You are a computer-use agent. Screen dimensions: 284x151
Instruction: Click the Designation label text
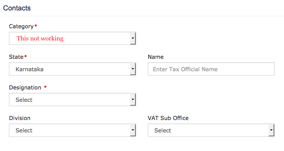pyautogui.click(x=25, y=88)
